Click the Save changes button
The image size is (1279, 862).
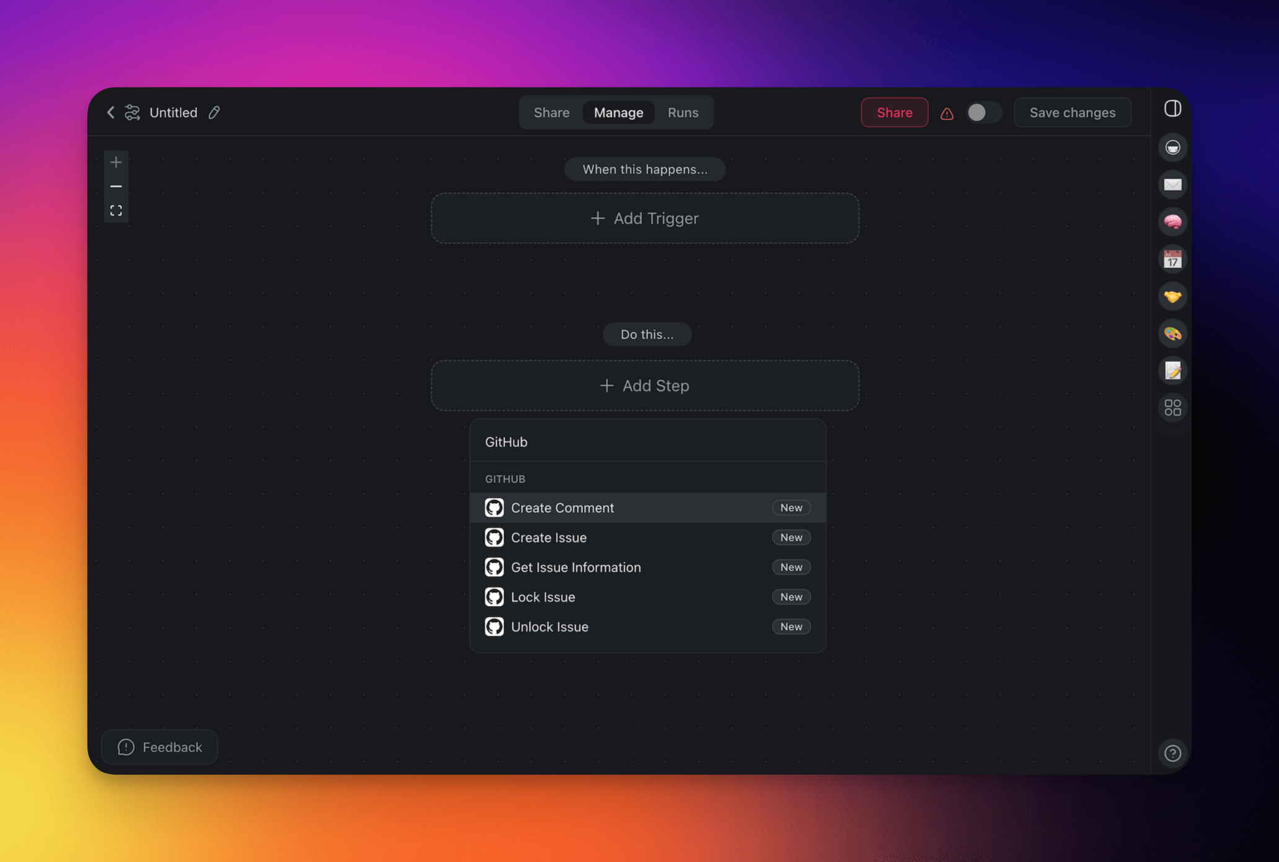1072,112
